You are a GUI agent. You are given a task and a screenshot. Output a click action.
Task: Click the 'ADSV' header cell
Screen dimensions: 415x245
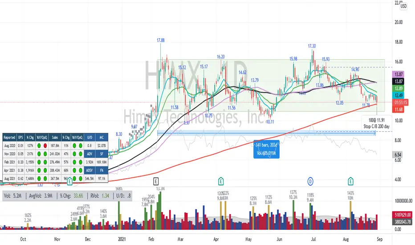(90, 170)
